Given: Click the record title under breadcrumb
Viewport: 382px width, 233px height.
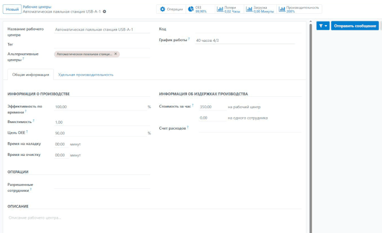Looking at the screenshot, I should (61, 11).
